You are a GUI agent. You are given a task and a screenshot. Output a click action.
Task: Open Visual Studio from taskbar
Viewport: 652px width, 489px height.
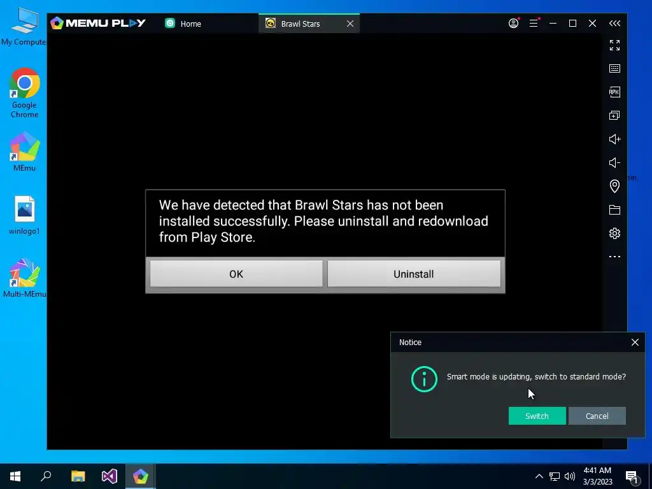(110, 476)
